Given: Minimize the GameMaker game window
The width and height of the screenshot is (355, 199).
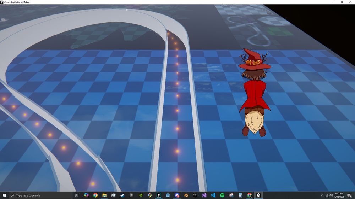Looking at the screenshot, I should pyautogui.click(x=333, y=2).
